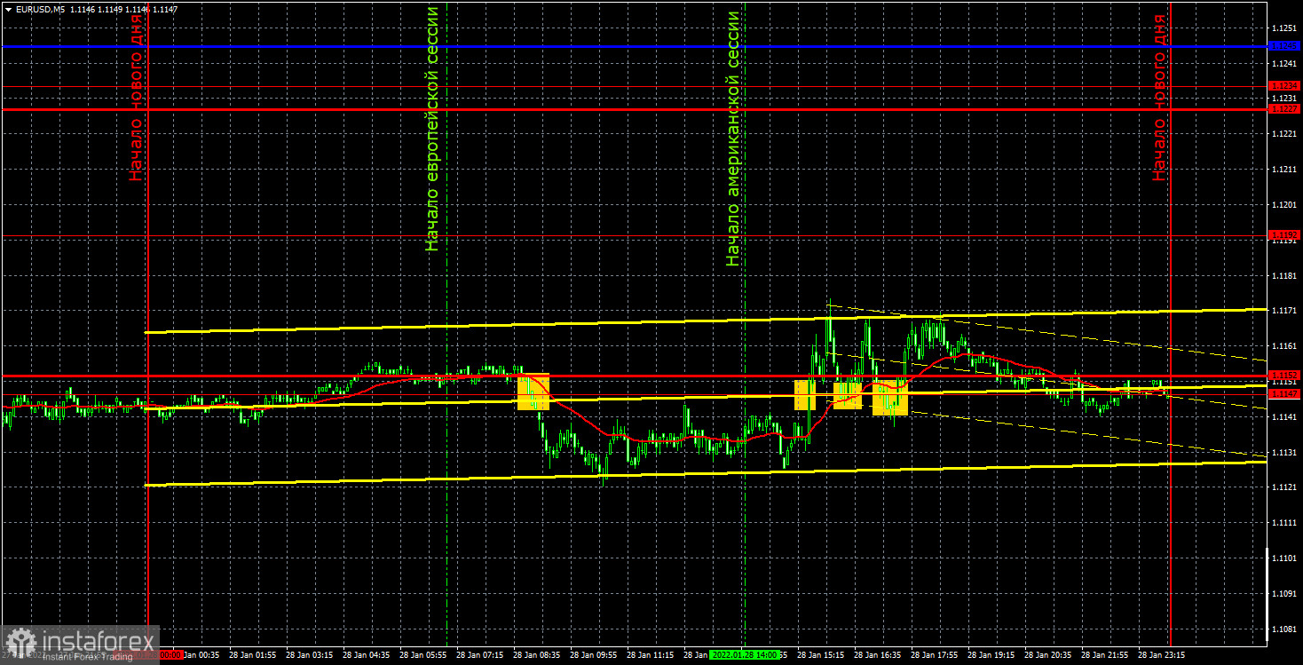1303x665 pixels.
Task: Click the 28 Jan 17:55 time label
Action: tap(933, 654)
